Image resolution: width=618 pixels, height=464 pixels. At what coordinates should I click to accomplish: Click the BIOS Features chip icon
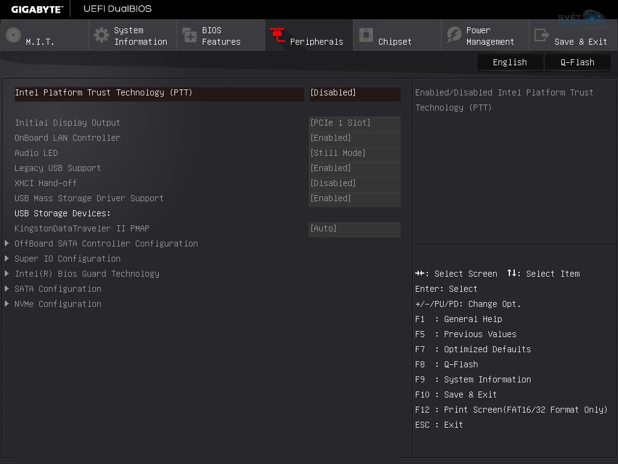click(190, 35)
